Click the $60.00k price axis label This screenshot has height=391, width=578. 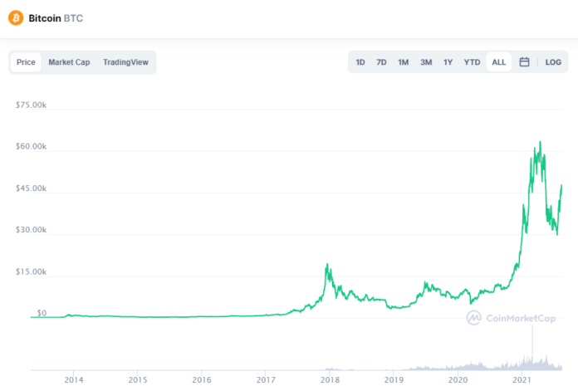tap(31, 147)
